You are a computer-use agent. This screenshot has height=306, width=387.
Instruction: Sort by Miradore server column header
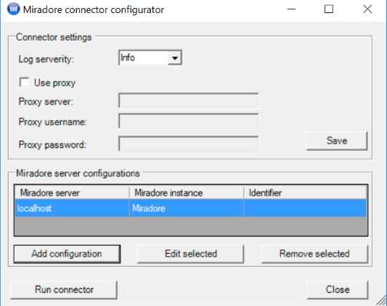pos(72,193)
